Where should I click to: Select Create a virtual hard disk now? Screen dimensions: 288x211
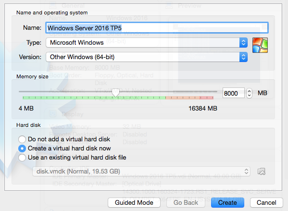click(x=22, y=149)
